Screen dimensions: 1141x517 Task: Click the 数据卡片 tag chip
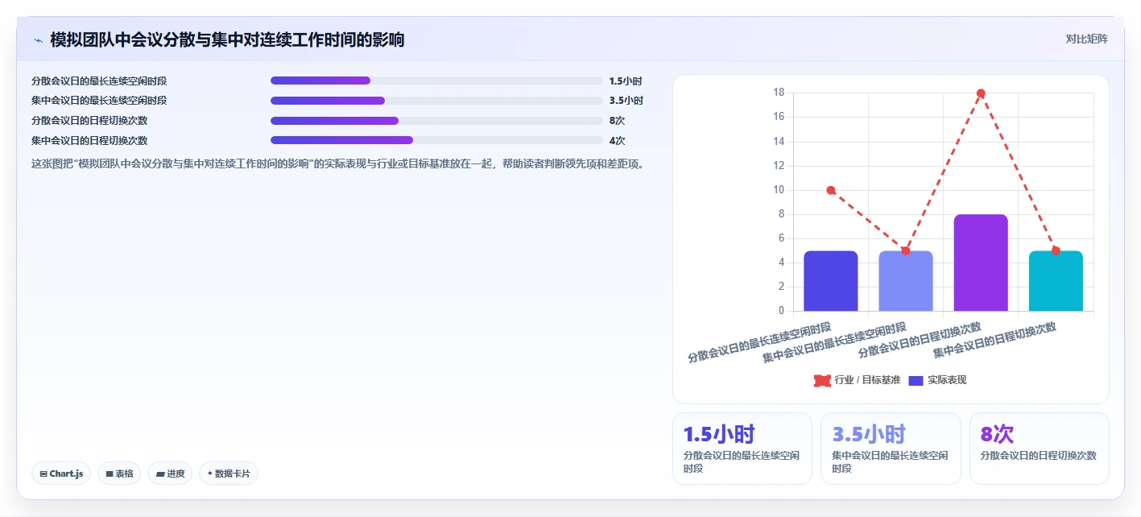229,474
